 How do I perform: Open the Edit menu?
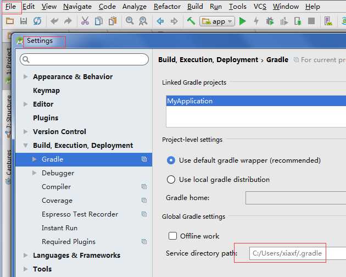point(29,7)
